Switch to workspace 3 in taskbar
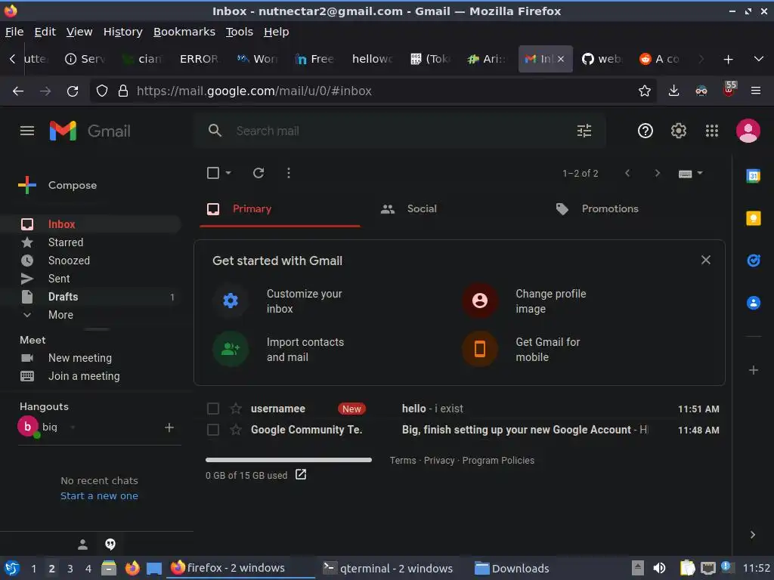 [70, 568]
